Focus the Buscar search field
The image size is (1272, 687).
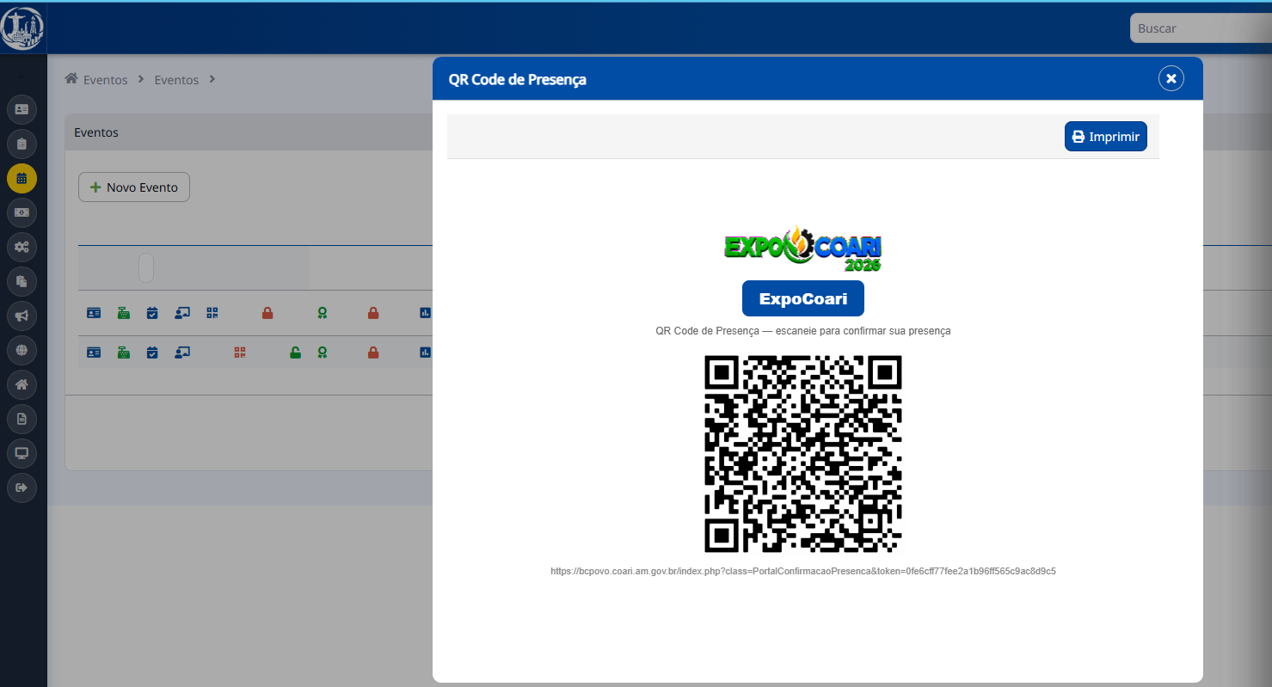tap(1201, 28)
